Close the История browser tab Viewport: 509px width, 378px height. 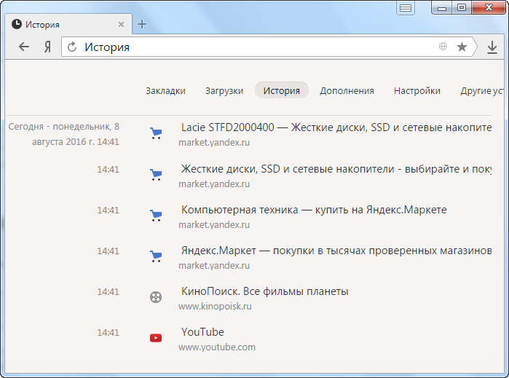point(122,24)
